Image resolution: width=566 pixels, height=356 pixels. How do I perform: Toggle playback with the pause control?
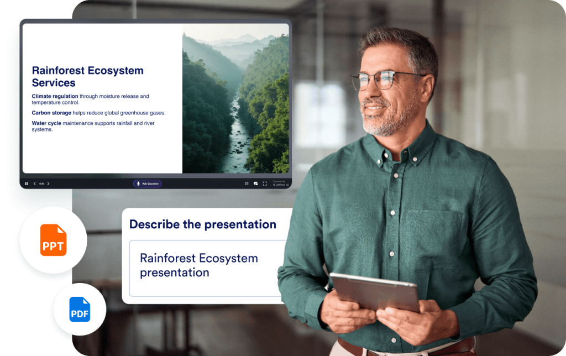pyautogui.click(x=26, y=184)
